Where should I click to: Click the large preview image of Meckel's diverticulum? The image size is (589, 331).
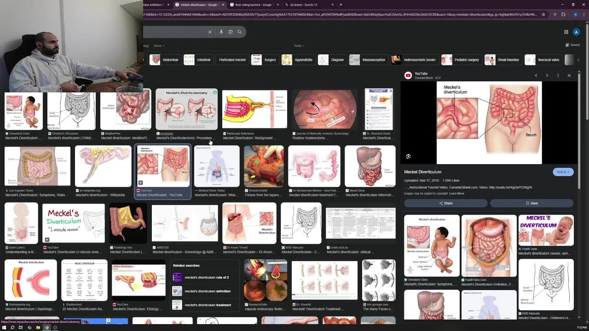pyautogui.click(x=489, y=123)
